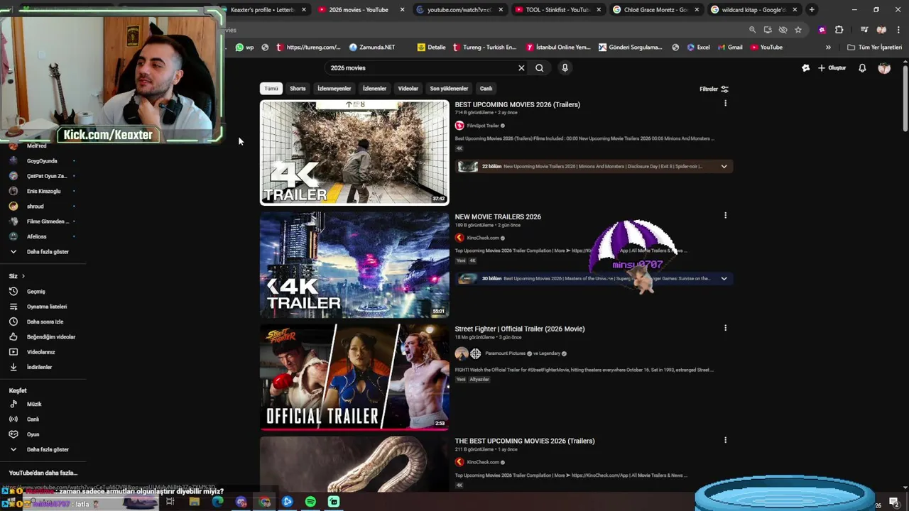Open 'Street Fighter | Official Trailer (2026 Movie)' title

[x=520, y=329]
